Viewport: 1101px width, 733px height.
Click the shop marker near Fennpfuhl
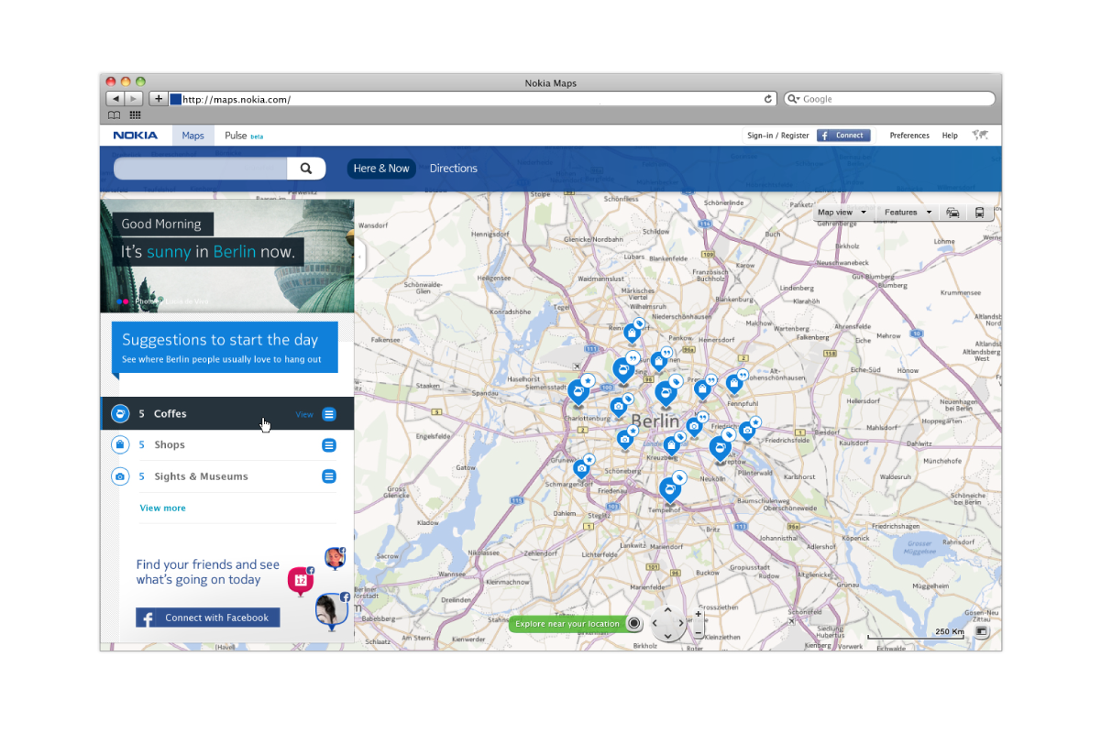point(733,383)
